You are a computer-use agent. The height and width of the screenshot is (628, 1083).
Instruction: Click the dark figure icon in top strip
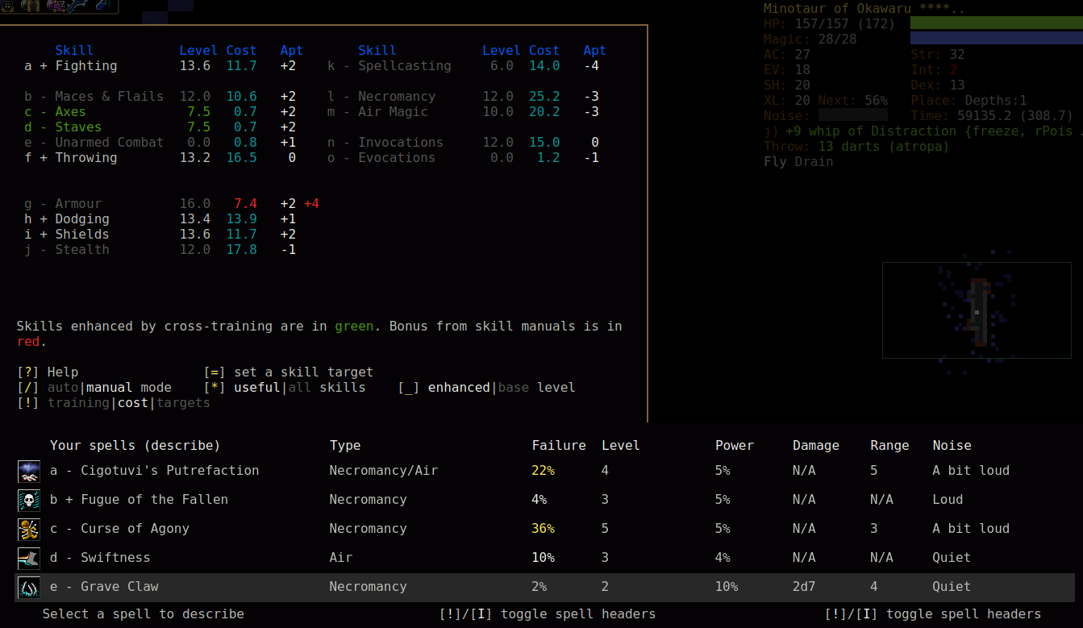(x=33, y=6)
